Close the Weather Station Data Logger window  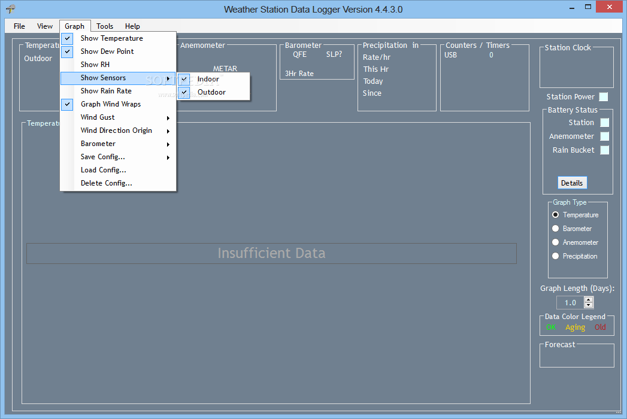[610, 7]
